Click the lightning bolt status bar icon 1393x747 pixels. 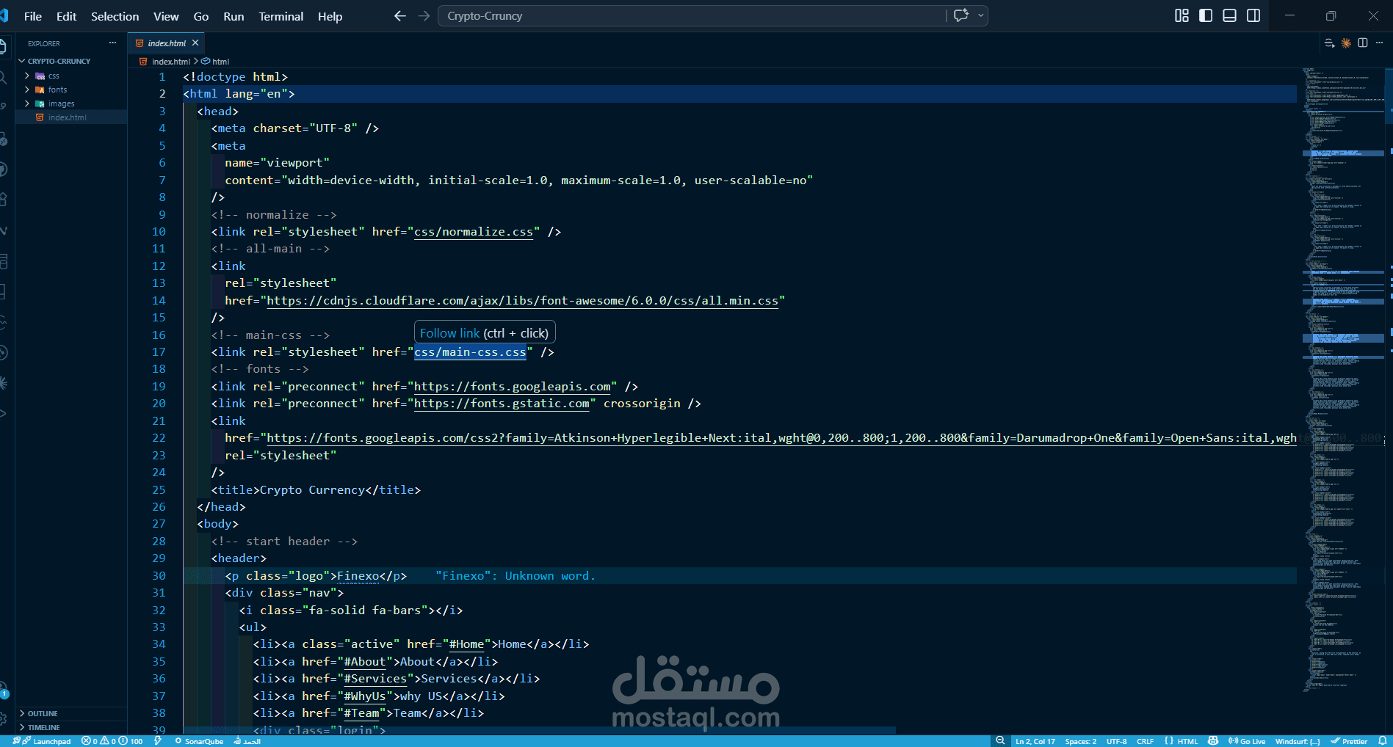pyautogui.click(x=158, y=741)
